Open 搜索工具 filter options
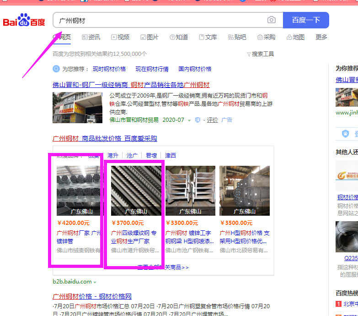 point(261,54)
